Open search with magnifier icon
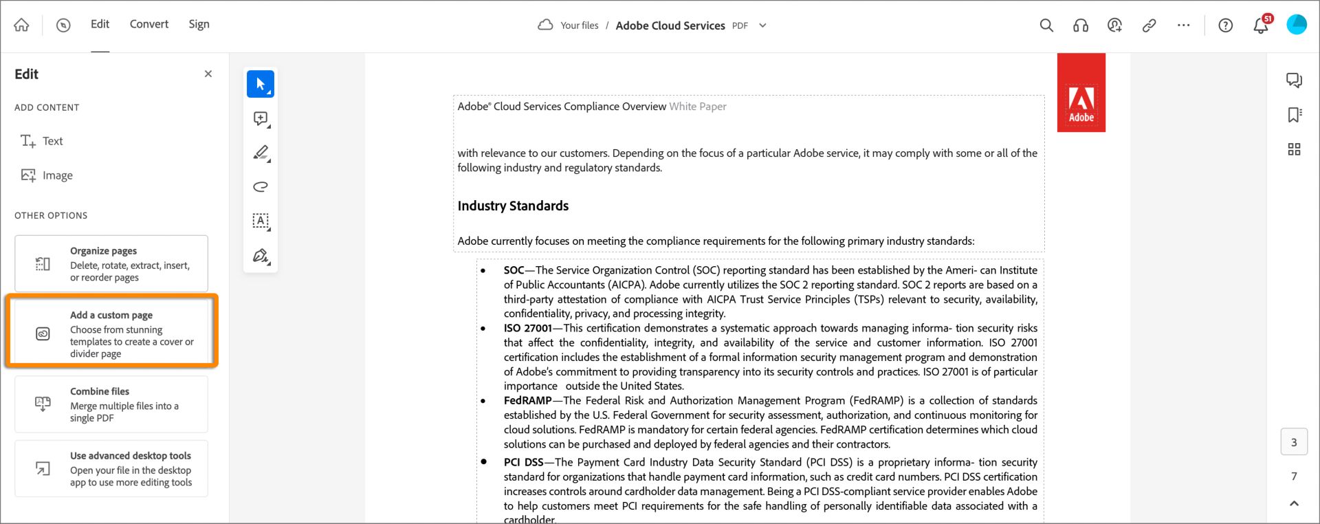The image size is (1320, 524). (x=1046, y=25)
